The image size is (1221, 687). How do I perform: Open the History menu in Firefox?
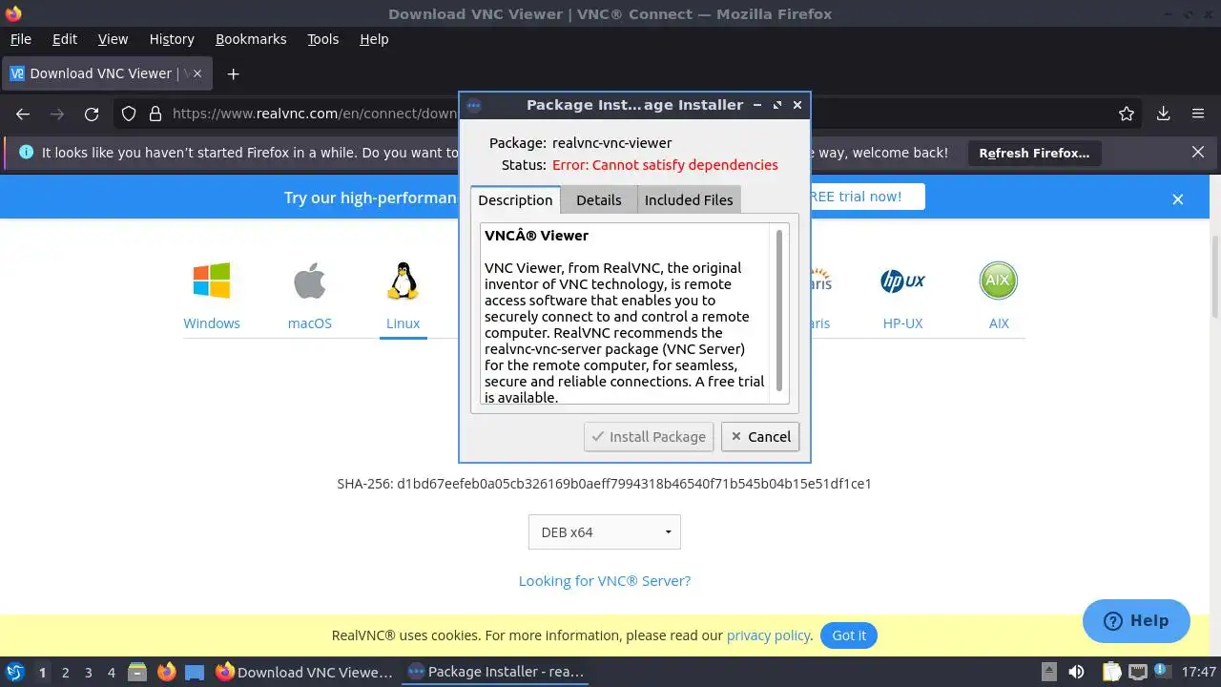[172, 39]
